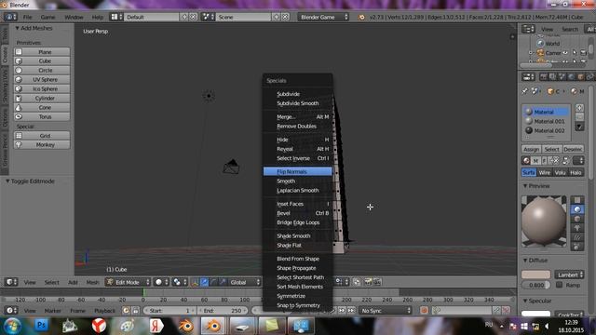Image resolution: width=596 pixels, height=335 pixels.
Task: Open the 3D view editor type selector
Action: (x=11, y=282)
